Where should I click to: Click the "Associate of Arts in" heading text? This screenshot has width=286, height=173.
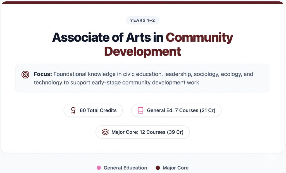coord(108,37)
